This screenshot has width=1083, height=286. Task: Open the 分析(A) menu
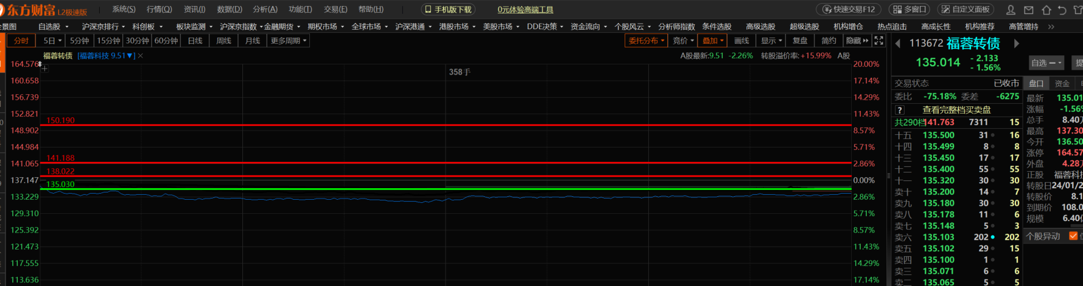[265, 10]
